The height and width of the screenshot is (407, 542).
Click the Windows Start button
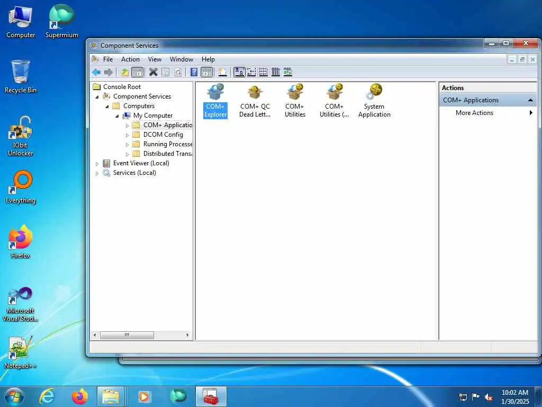(x=14, y=396)
